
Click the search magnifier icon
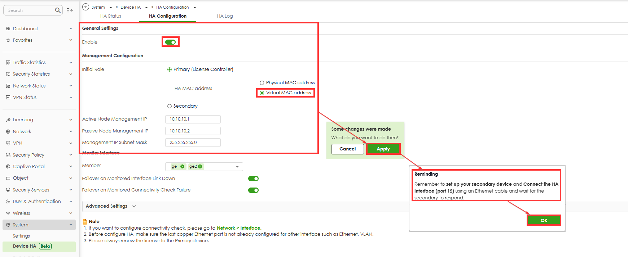(x=58, y=10)
